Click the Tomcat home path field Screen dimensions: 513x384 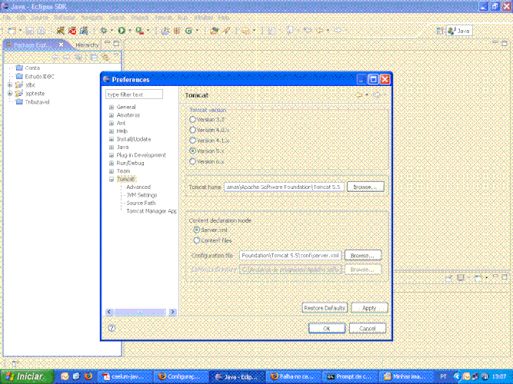284,187
